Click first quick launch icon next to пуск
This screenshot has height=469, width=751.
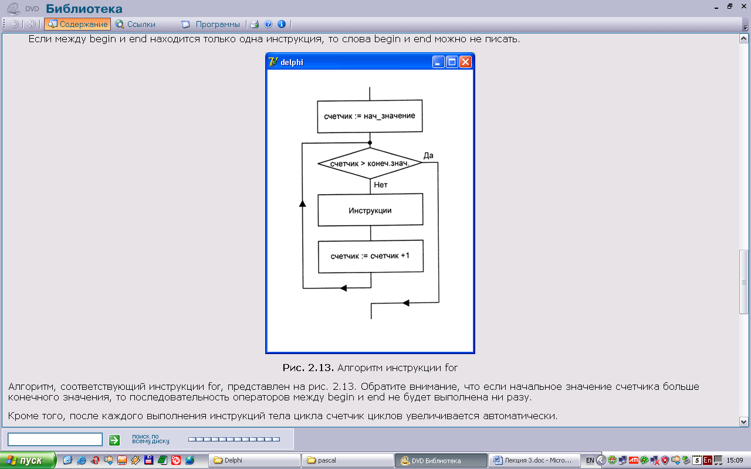(67, 460)
